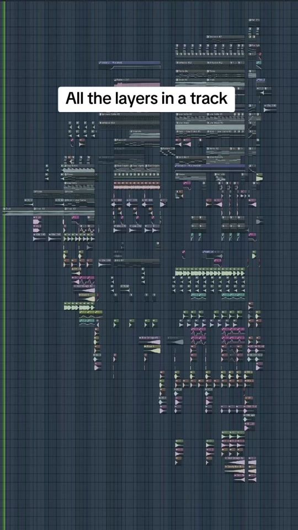Select the purple Delay mix level automation clip

click(129, 65)
